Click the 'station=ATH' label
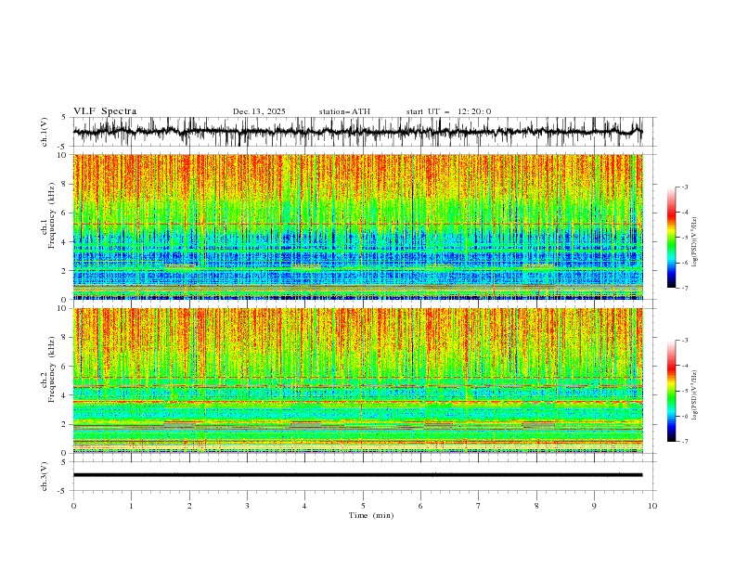 coord(344,111)
